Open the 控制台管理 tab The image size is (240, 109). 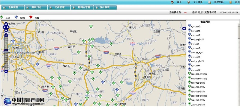82,7
